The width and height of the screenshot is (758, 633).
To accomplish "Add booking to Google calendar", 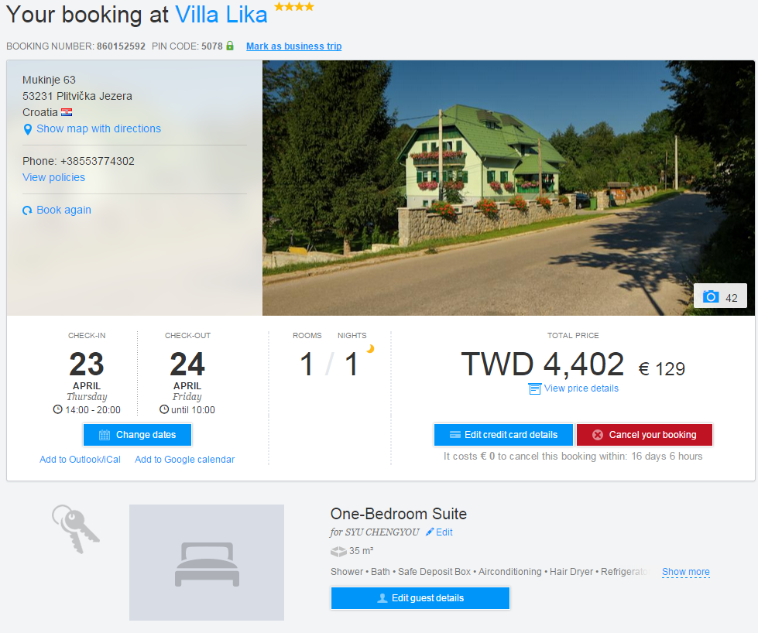I will pyautogui.click(x=185, y=460).
